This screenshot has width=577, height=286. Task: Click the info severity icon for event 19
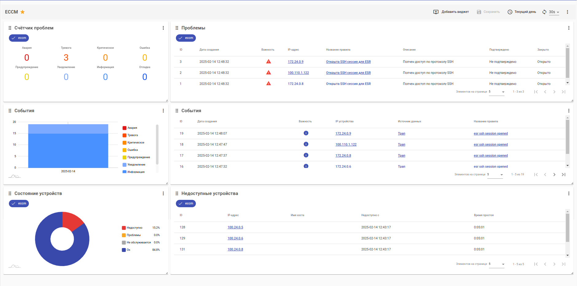coord(306,133)
